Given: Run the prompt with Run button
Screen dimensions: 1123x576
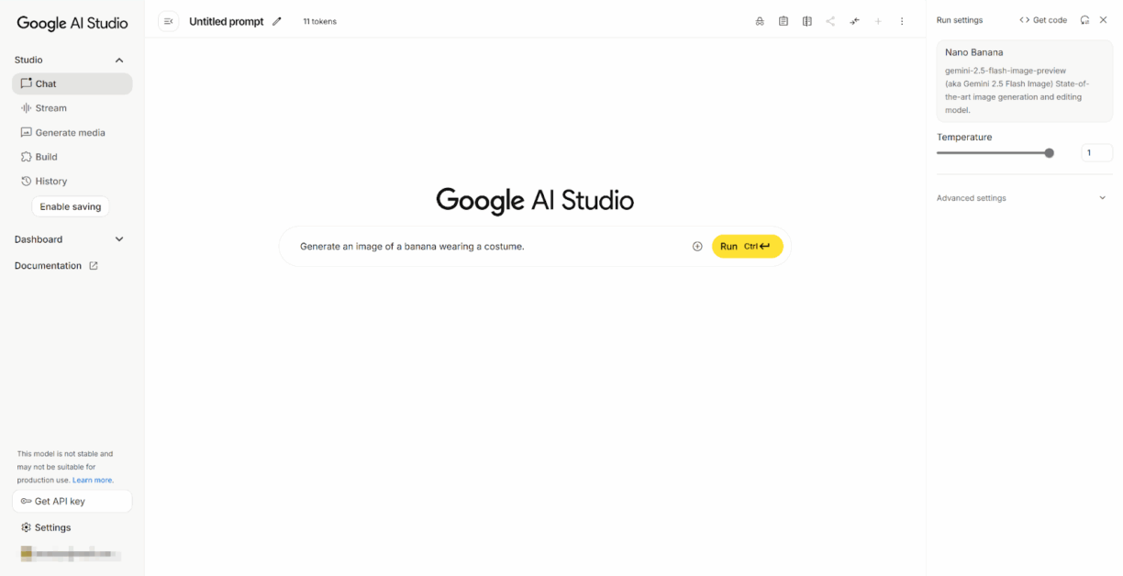Looking at the screenshot, I should pyautogui.click(x=748, y=246).
